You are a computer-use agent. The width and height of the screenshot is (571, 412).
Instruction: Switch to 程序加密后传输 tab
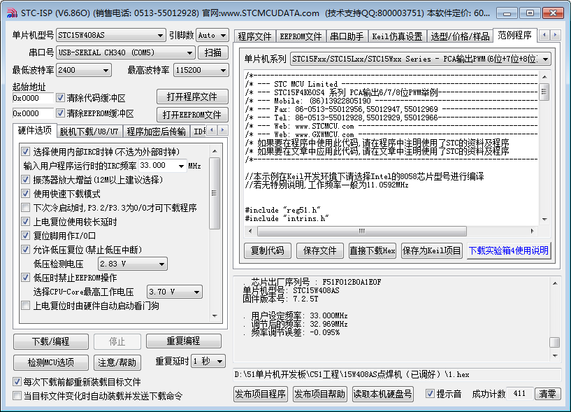(157, 132)
